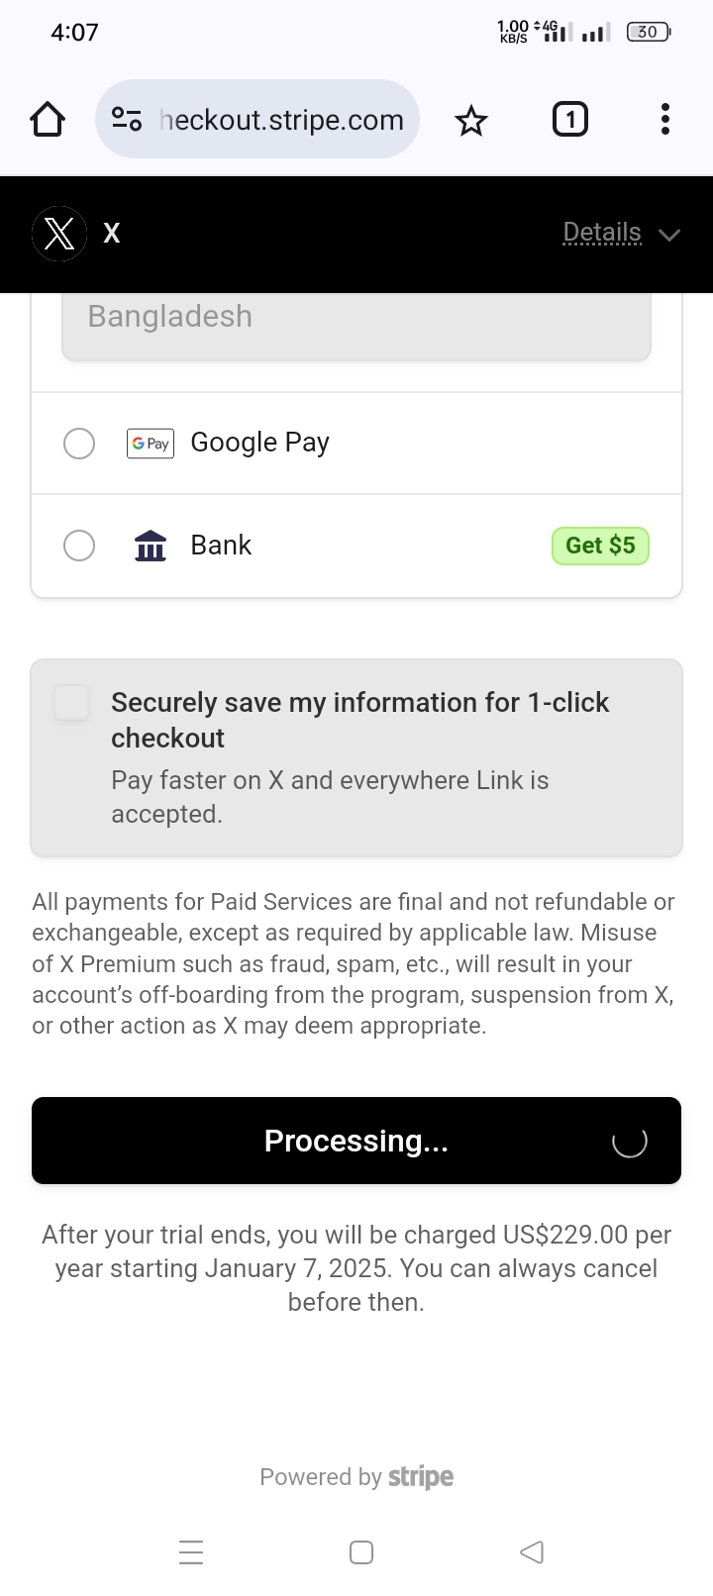Select the Bank radio button
This screenshot has width=713, height=1596.
(79, 546)
